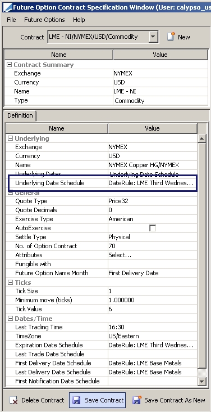Select the Definition tab
The width and height of the screenshot is (211, 412).
click(x=20, y=115)
